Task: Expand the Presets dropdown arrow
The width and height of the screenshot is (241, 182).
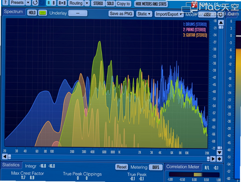Action: [x=28, y=3]
